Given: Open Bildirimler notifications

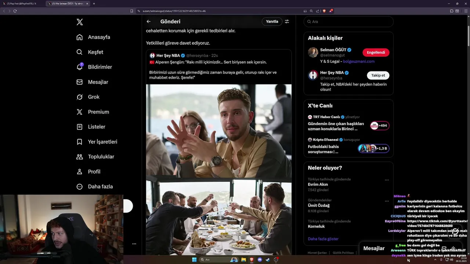Looking at the screenshot, I should click(x=94, y=67).
